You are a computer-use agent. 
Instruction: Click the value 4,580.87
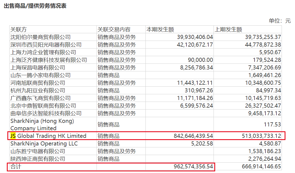coord(270,144)
